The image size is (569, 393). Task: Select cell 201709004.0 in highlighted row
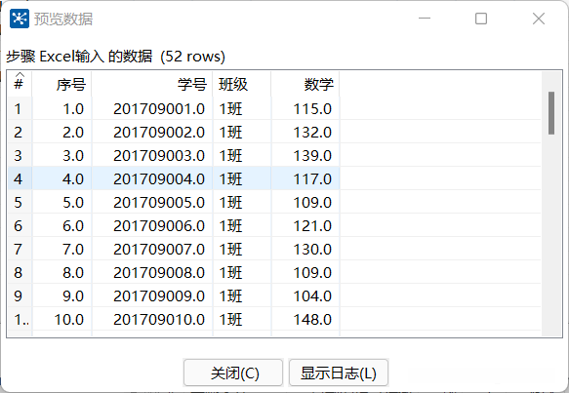point(152,179)
